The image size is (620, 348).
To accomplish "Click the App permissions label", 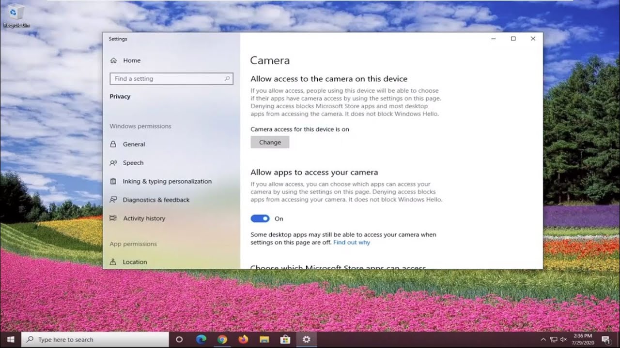I will [133, 244].
